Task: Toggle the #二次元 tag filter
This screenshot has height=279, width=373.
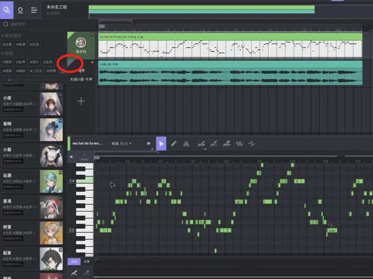Action: [x=36, y=71]
